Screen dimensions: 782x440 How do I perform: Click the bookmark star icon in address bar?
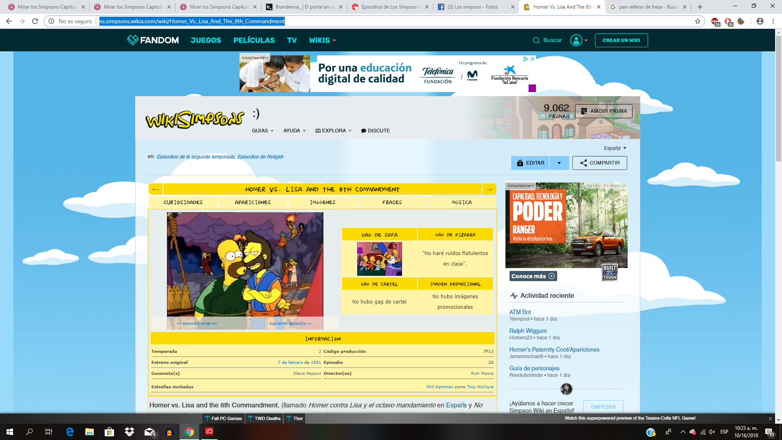tap(698, 21)
